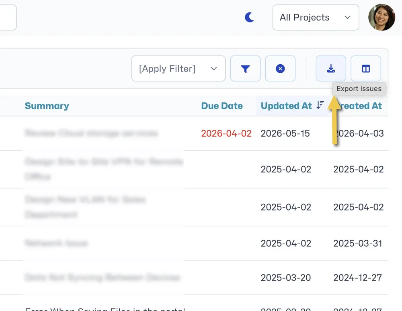
Task: Sort the table by Due Date header
Action: [222, 106]
